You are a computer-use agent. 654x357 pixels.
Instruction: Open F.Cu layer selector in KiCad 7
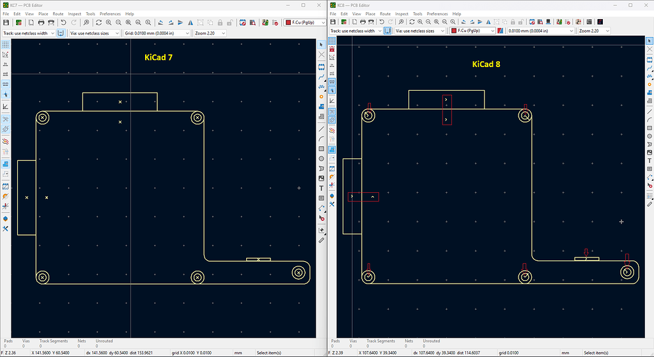[x=305, y=22]
